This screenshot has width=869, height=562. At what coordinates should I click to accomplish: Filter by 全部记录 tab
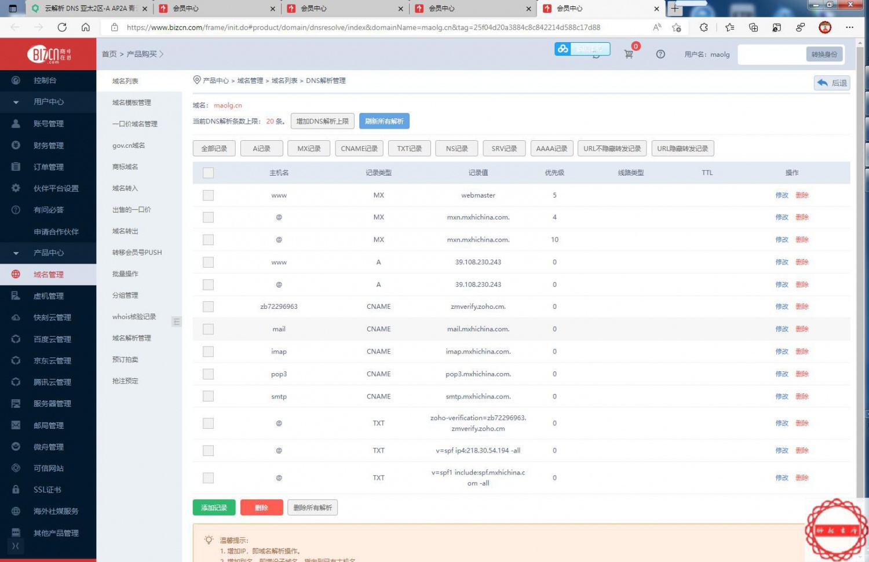[x=214, y=148]
